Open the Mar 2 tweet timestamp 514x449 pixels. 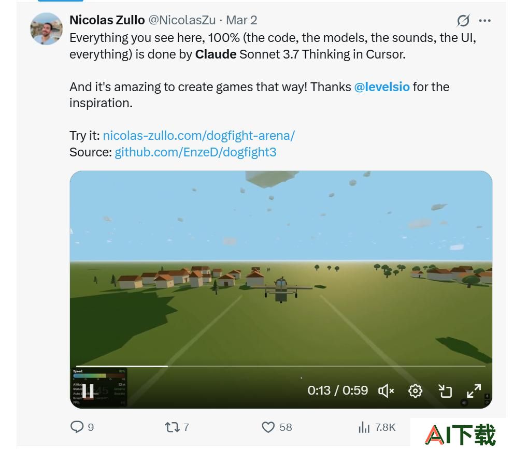(x=241, y=20)
